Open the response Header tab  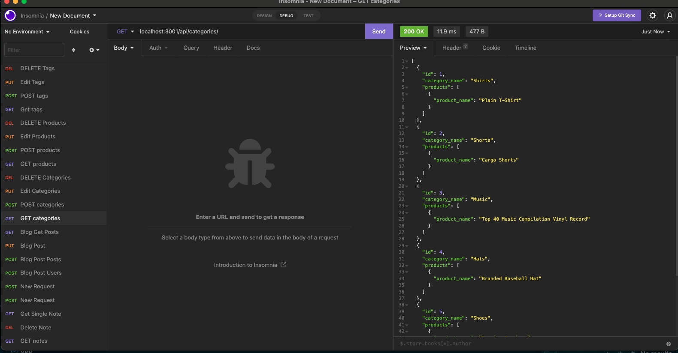point(455,48)
